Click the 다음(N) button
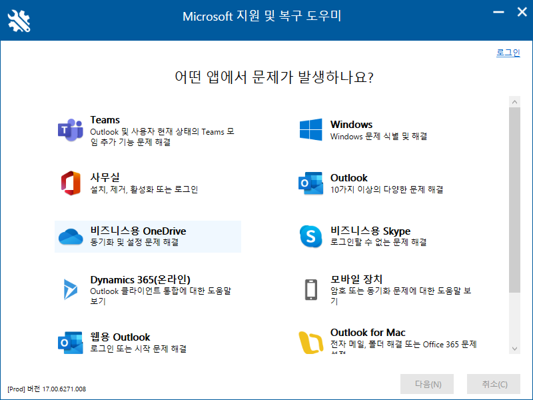533x400 pixels. pos(426,384)
